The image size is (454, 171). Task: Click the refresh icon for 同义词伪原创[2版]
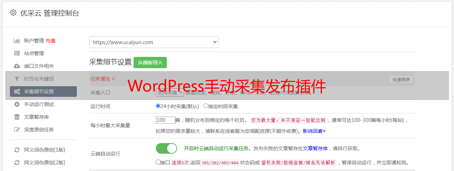[x=17, y=163]
